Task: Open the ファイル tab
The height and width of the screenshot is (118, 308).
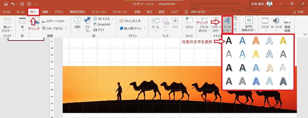Action: (x=6, y=12)
